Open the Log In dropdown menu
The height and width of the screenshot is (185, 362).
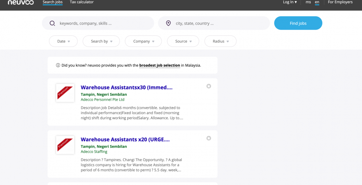(x=290, y=2)
